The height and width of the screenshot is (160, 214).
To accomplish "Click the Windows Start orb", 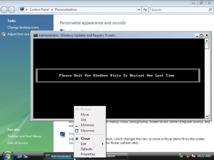I will (x=8, y=156).
